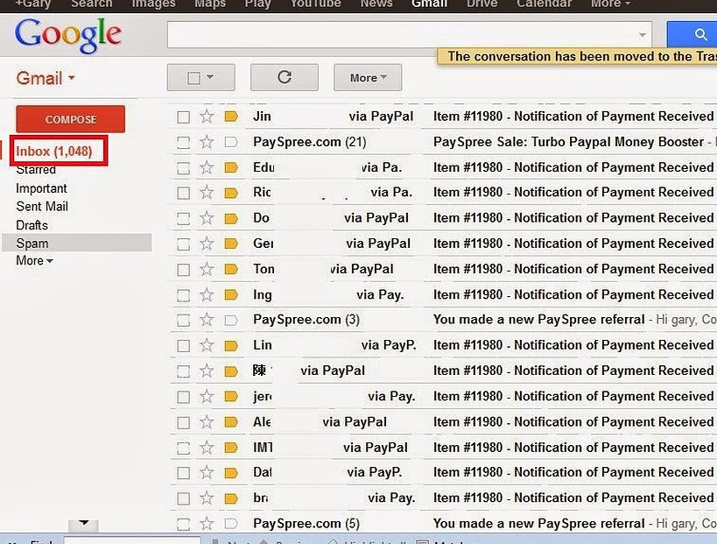Open PaySpree.com (3) new referral email subject
This screenshot has height=544, width=717.
click(539, 320)
